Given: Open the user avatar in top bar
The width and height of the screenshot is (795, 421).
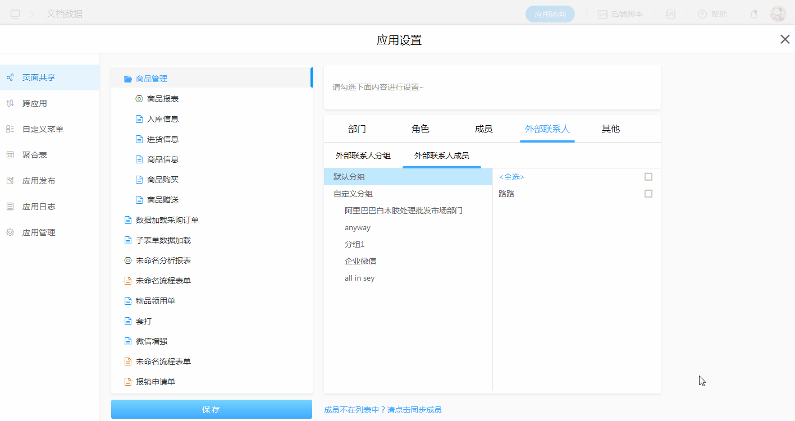Looking at the screenshot, I should pyautogui.click(x=778, y=14).
